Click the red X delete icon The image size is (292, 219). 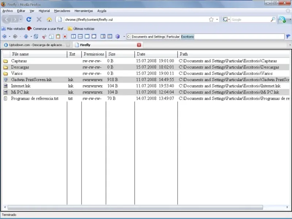[x=65, y=36]
